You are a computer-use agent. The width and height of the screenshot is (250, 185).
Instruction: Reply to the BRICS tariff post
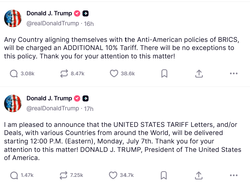tap(14, 74)
